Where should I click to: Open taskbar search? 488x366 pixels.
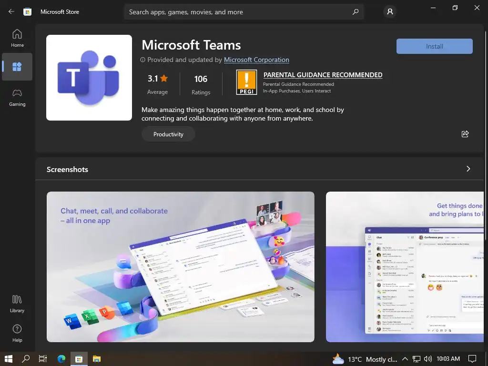point(26,359)
